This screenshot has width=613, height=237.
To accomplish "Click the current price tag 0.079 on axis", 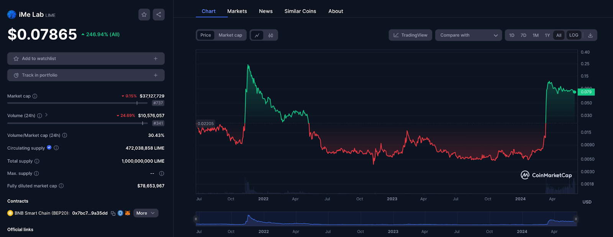I will pyautogui.click(x=586, y=92).
